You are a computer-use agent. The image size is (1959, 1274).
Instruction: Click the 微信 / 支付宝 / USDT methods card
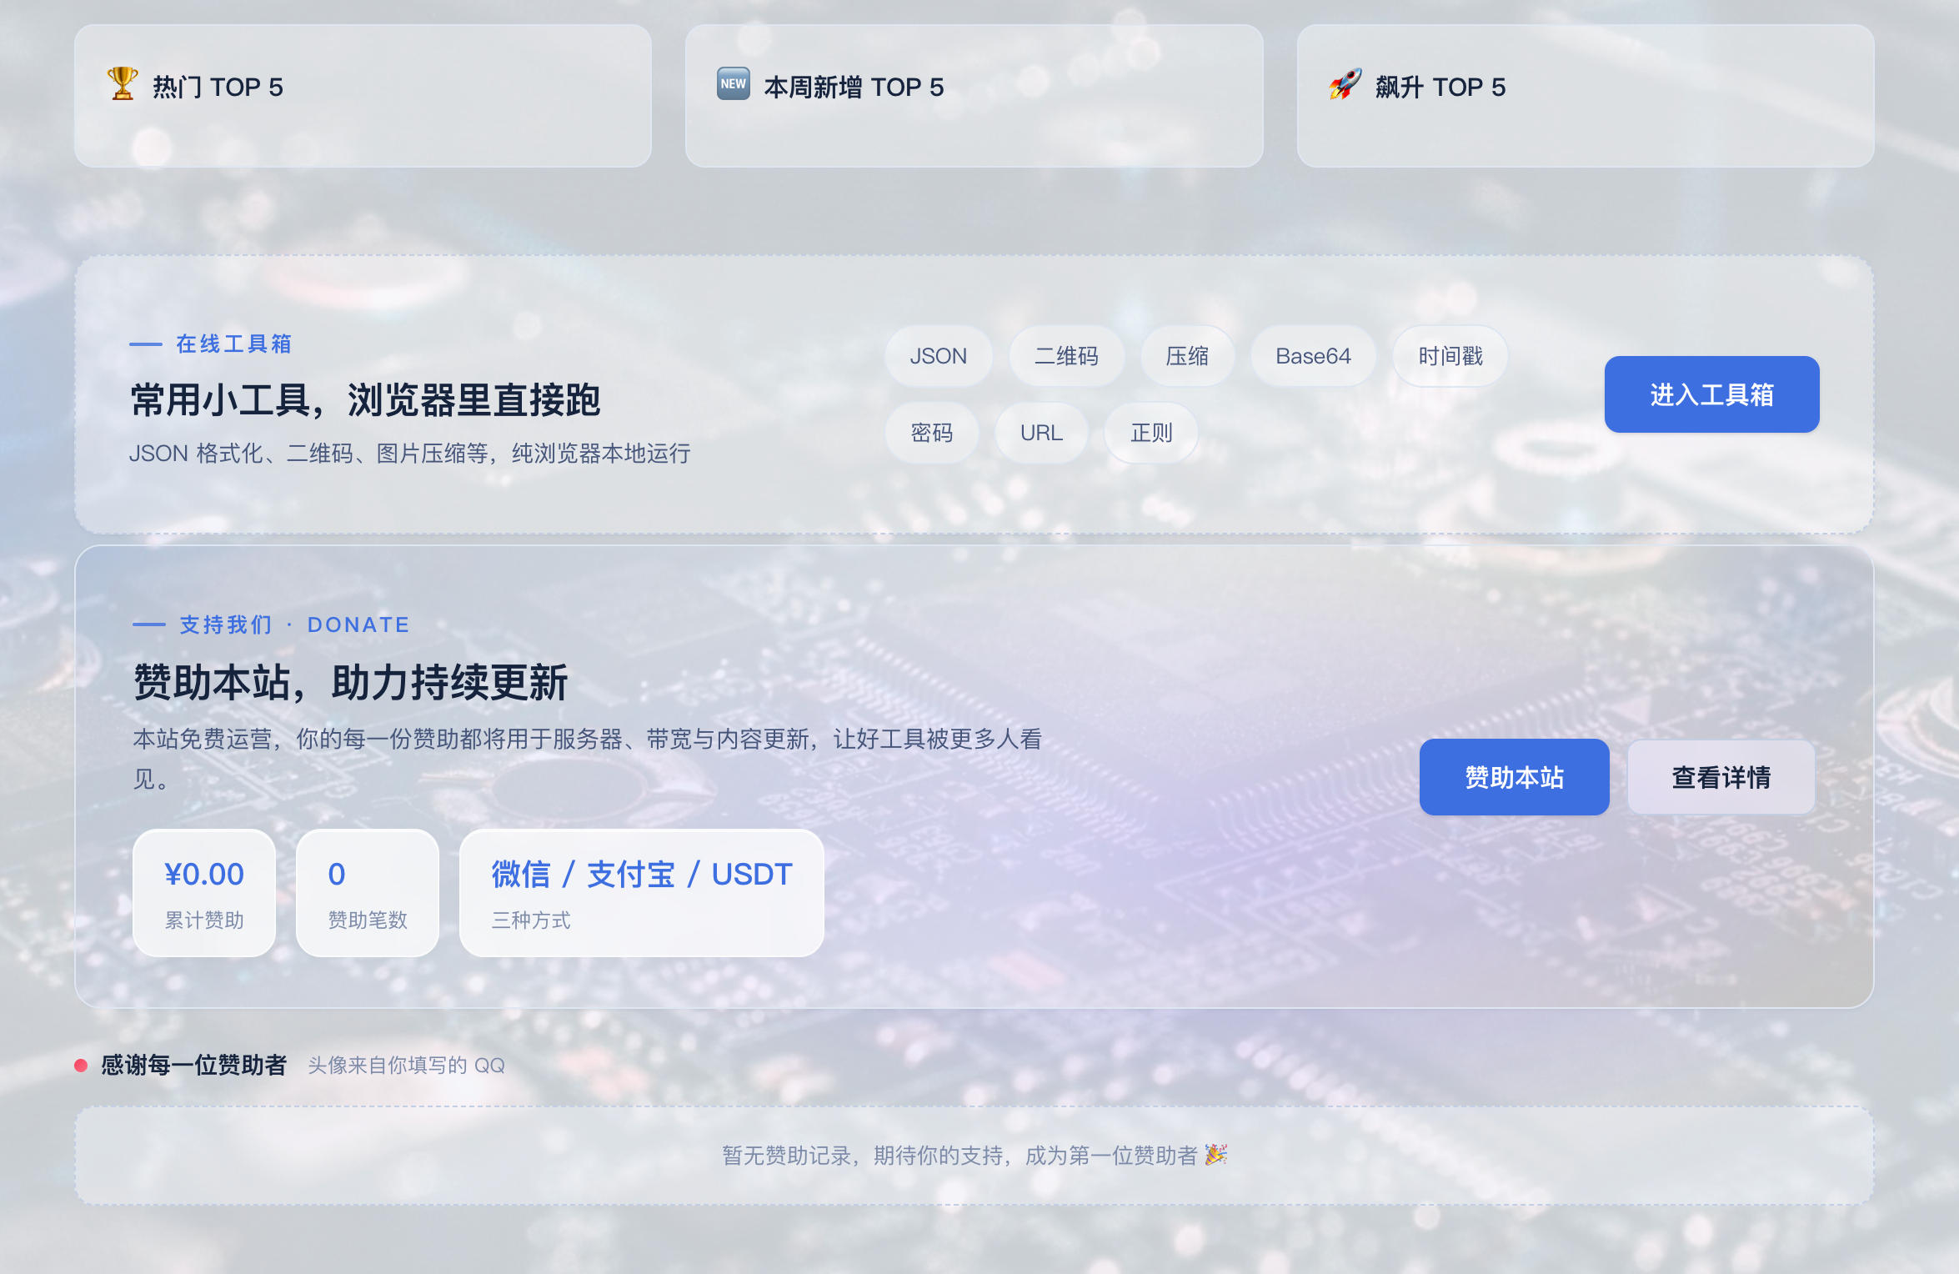[642, 893]
